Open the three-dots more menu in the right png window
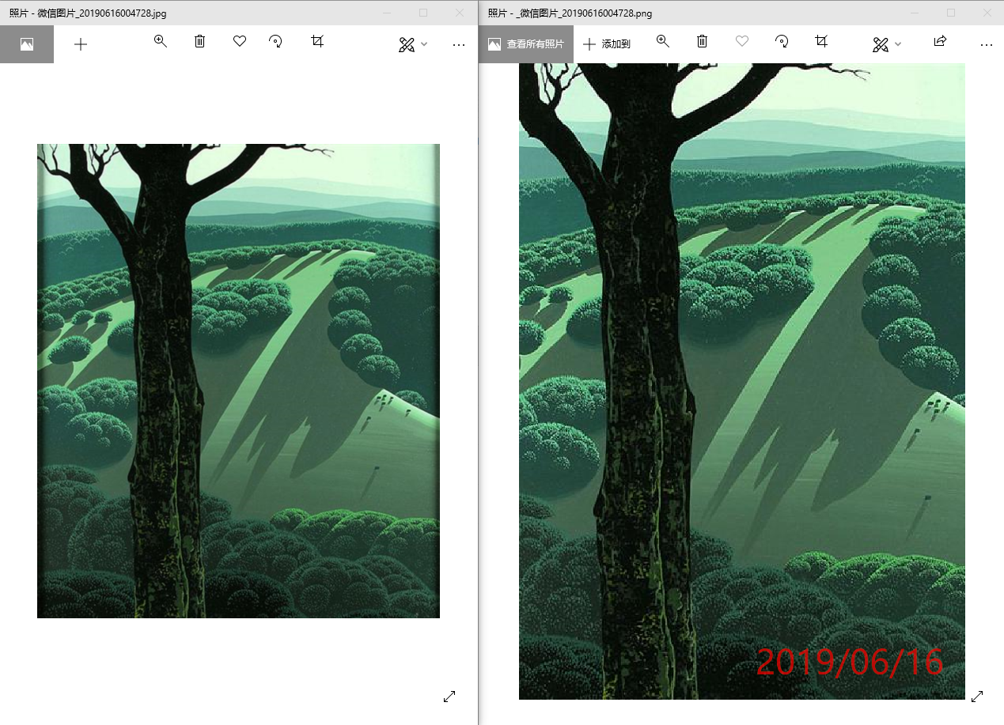This screenshot has width=1004, height=725. click(986, 45)
